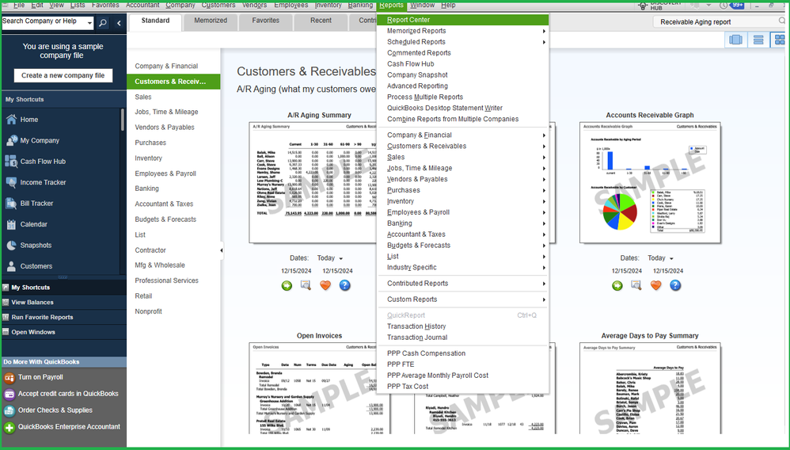Click Create a new company file button
Viewport: 790px width, 450px height.
(x=63, y=75)
